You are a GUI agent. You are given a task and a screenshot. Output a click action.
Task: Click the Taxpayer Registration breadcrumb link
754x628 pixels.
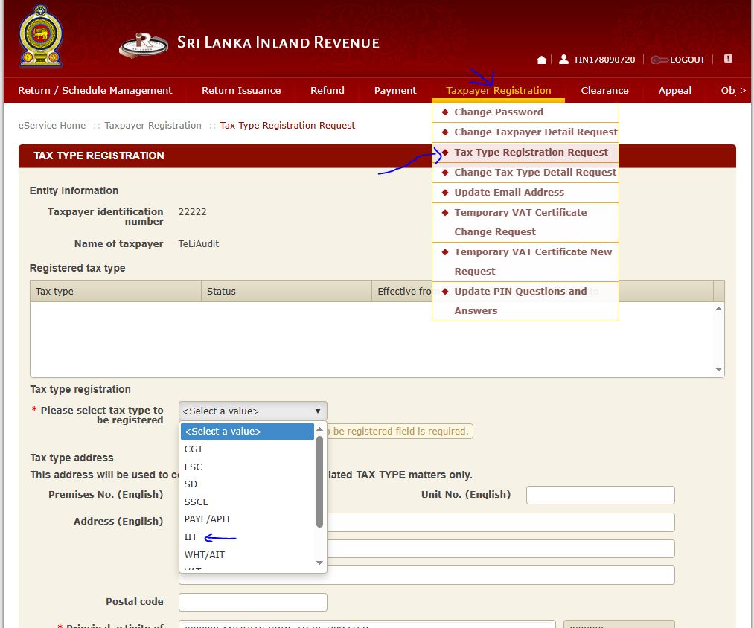click(152, 125)
